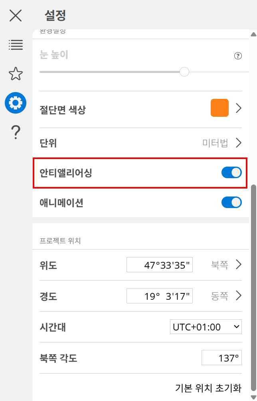Expand 위도 북쪽 direction chevron
257x401 pixels.
(239, 264)
